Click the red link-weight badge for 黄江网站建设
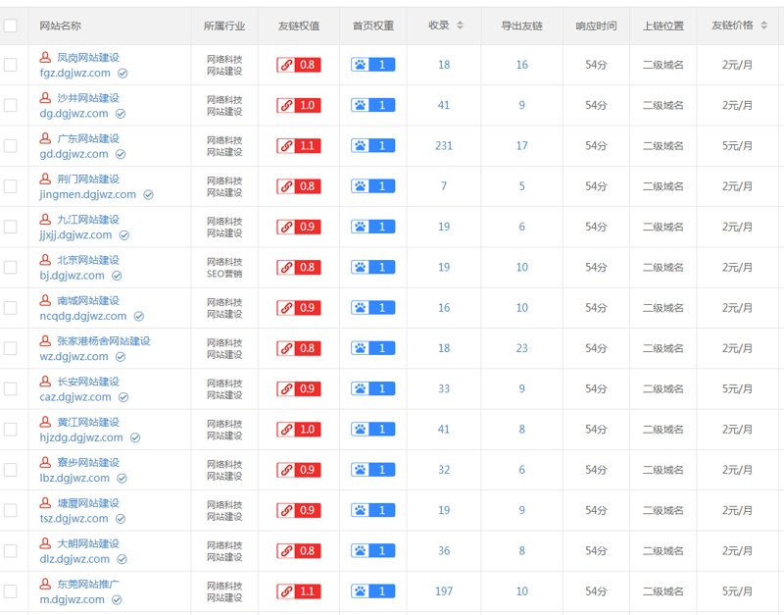Screen dimensions: 784x615 pos(298,430)
